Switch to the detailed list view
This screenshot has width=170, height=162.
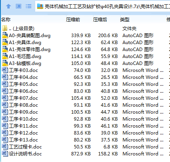[x=29, y=6]
